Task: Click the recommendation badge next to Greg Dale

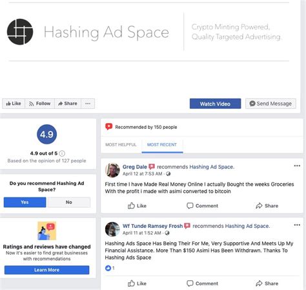Action: pyautogui.click(x=152, y=166)
